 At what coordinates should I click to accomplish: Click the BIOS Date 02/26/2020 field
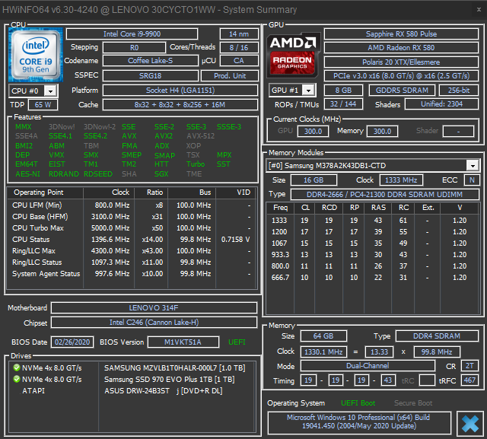click(x=72, y=342)
